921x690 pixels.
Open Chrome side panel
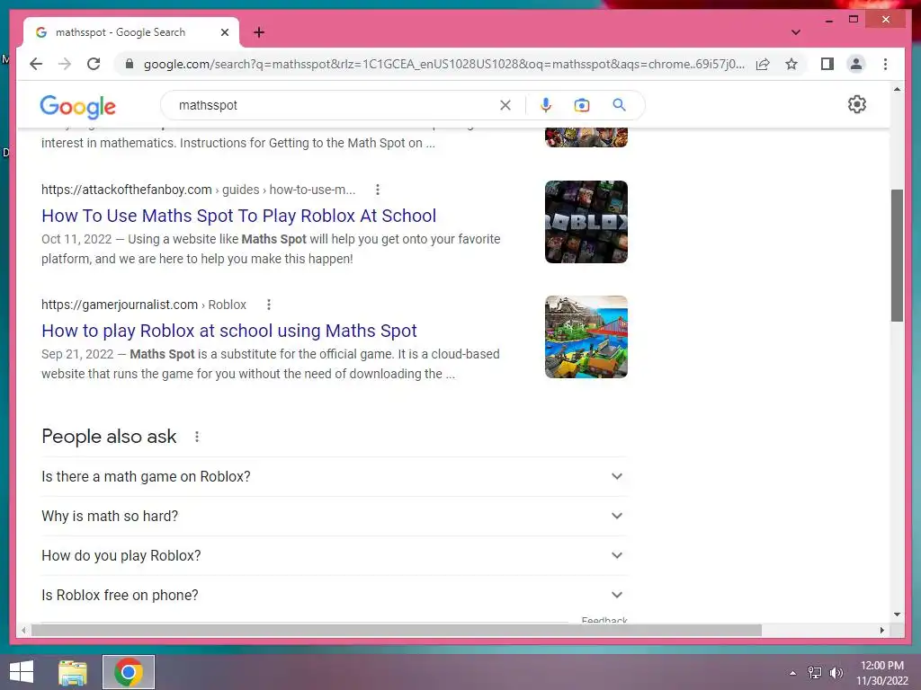[827, 64]
